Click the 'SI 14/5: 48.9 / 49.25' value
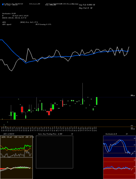Screen dimensions: 136x179 tap(20, 16)
